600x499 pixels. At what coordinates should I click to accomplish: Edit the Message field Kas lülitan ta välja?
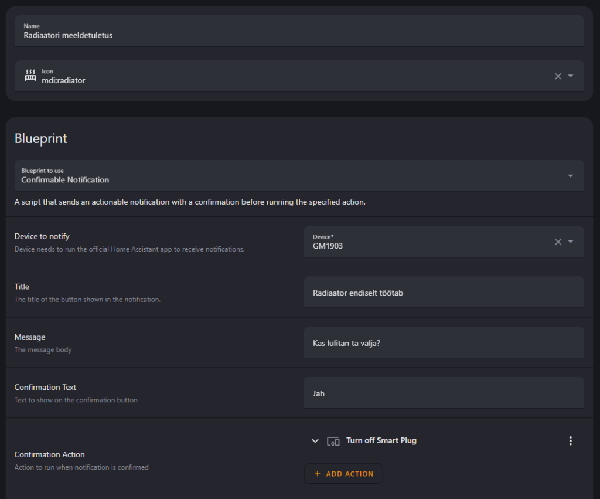pyautogui.click(x=444, y=342)
